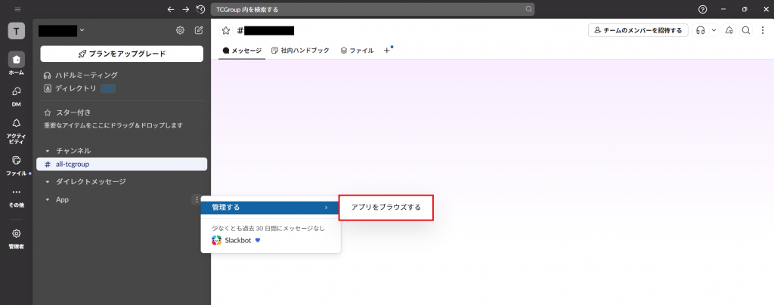Open the channel header three-dot menu
The image size is (774, 305).
762,30
